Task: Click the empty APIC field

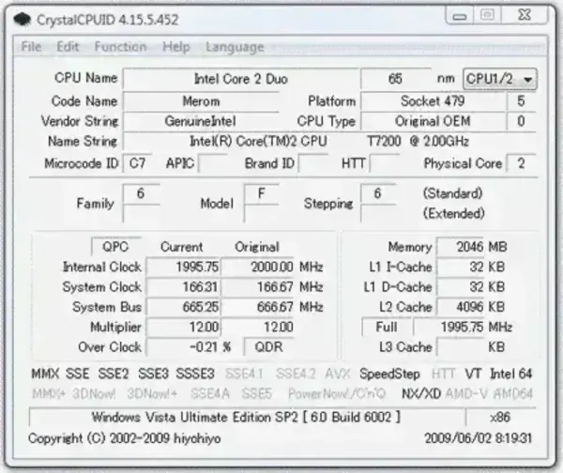Action: pos(213,164)
